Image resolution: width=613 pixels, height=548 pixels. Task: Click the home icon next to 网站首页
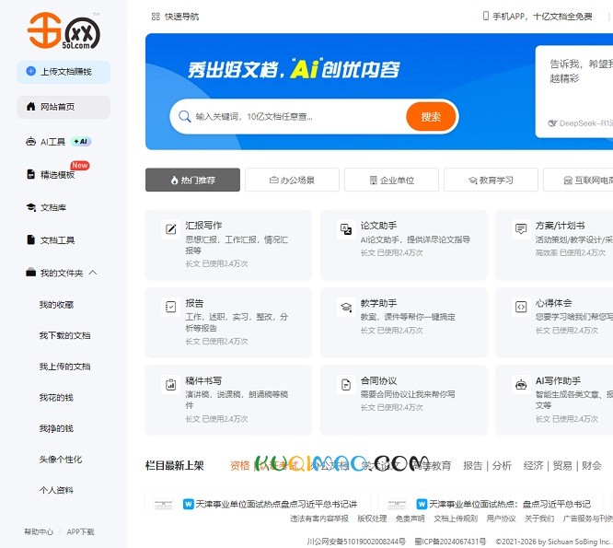(31, 107)
